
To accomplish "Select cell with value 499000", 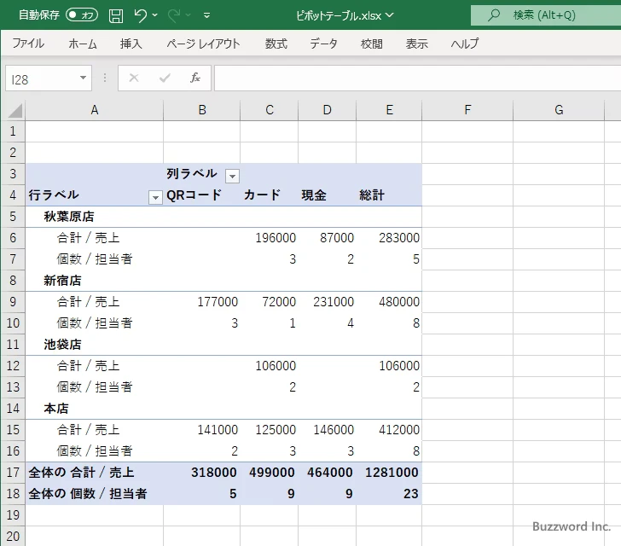I will [x=269, y=473].
